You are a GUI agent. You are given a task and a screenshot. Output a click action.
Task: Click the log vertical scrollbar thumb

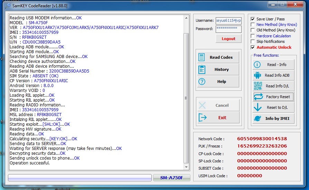(x=186, y=98)
